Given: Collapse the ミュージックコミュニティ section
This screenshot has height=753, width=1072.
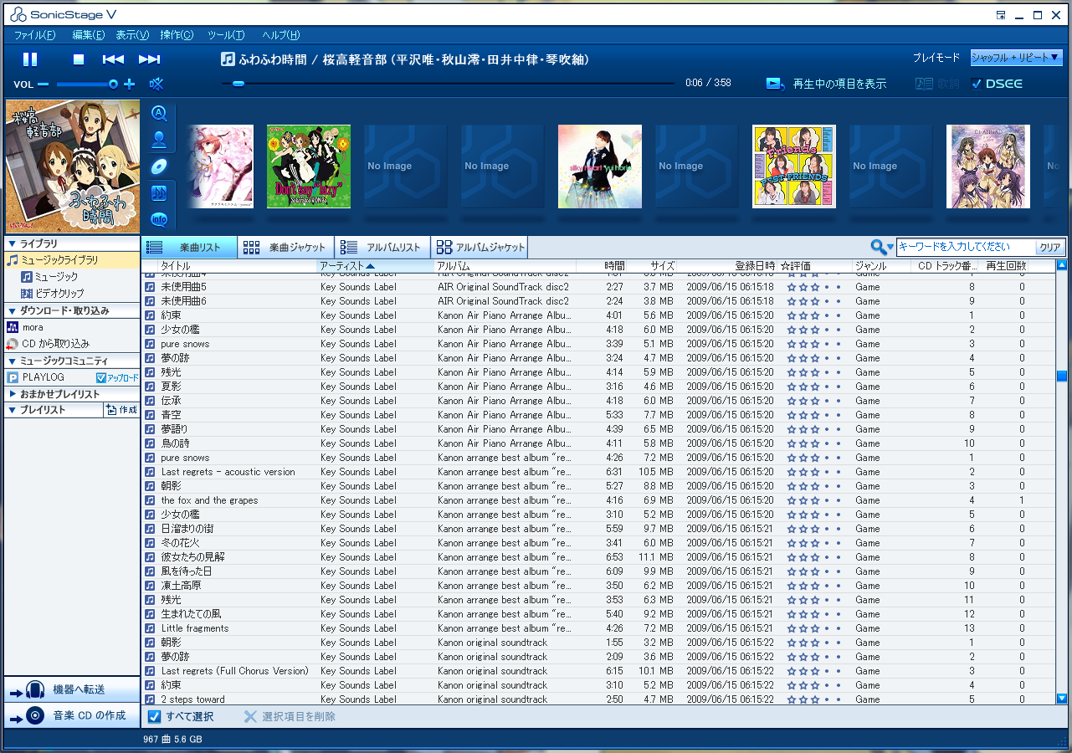Looking at the screenshot, I should tap(12, 361).
